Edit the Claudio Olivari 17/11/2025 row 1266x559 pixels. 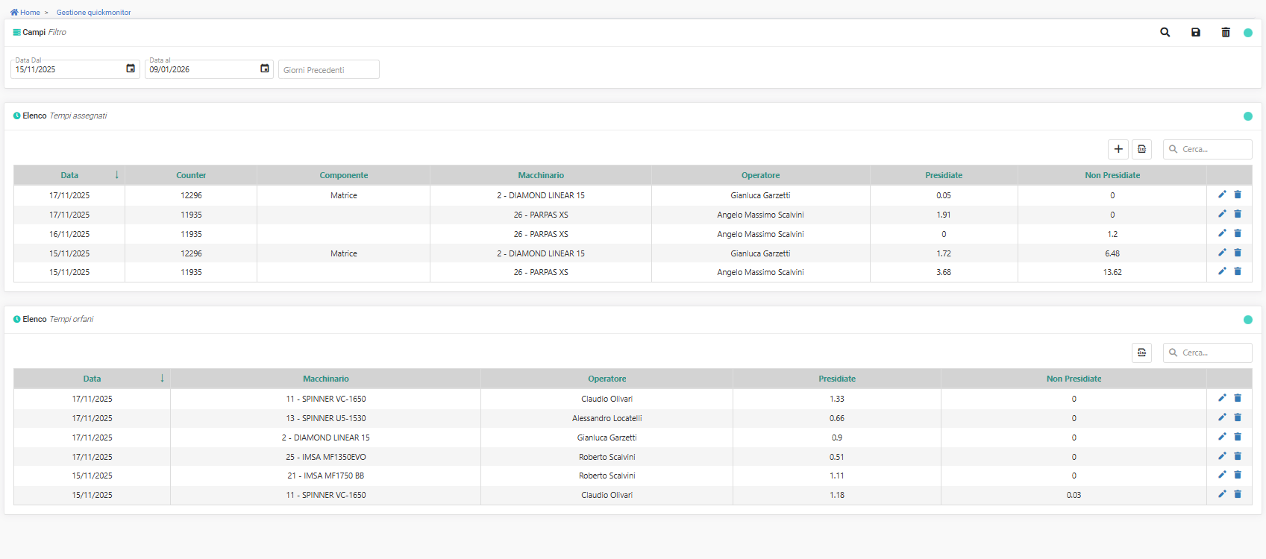1222,398
